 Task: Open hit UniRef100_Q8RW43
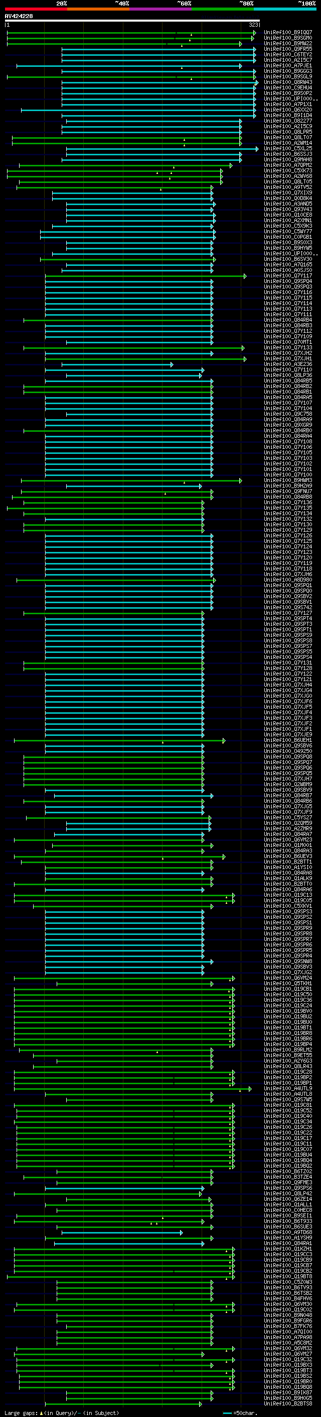[288, 82]
